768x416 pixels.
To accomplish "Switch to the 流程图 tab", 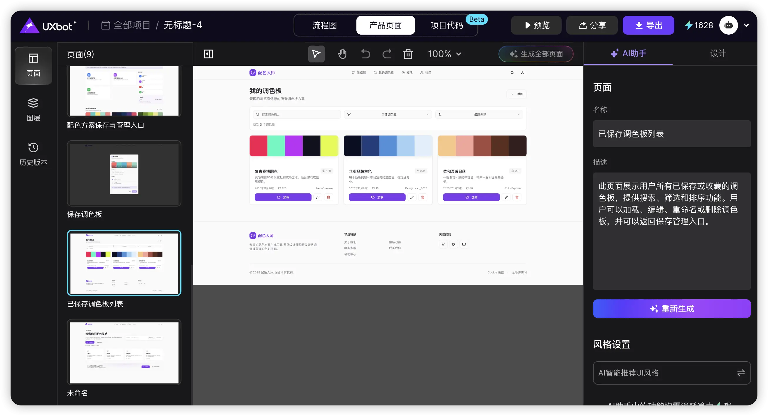I will [325, 25].
